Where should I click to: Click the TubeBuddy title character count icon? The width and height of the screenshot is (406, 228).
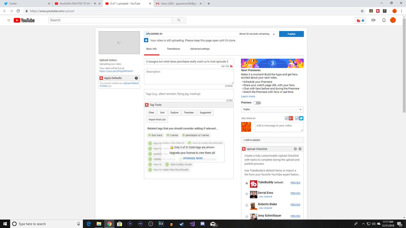click(x=232, y=67)
